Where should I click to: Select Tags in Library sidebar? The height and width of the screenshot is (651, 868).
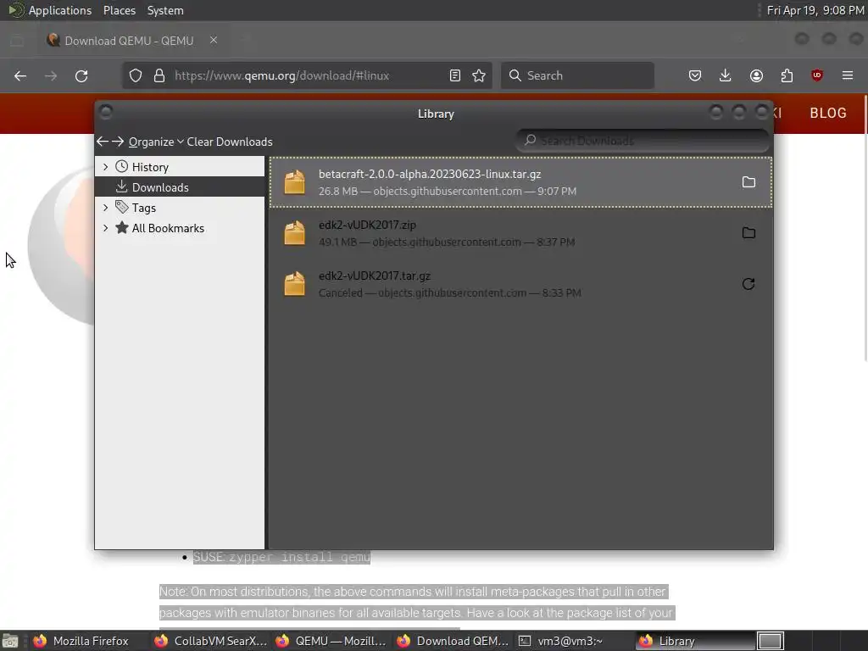point(180,208)
